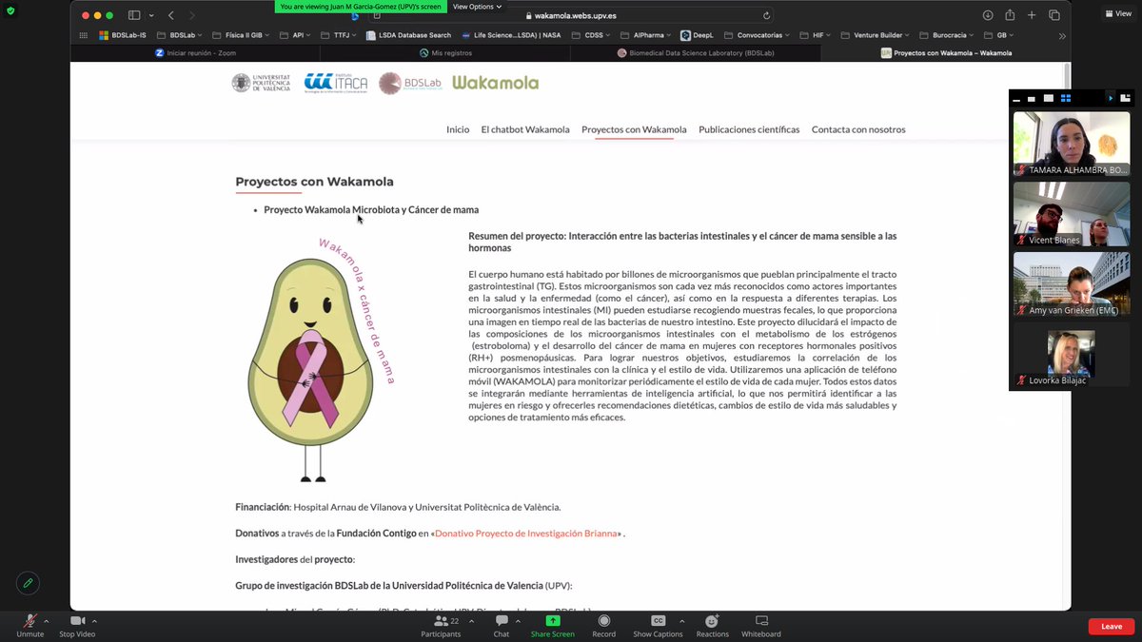Open Contacta con nosotros page
1142x642 pixels.
[x=858, y=129]
